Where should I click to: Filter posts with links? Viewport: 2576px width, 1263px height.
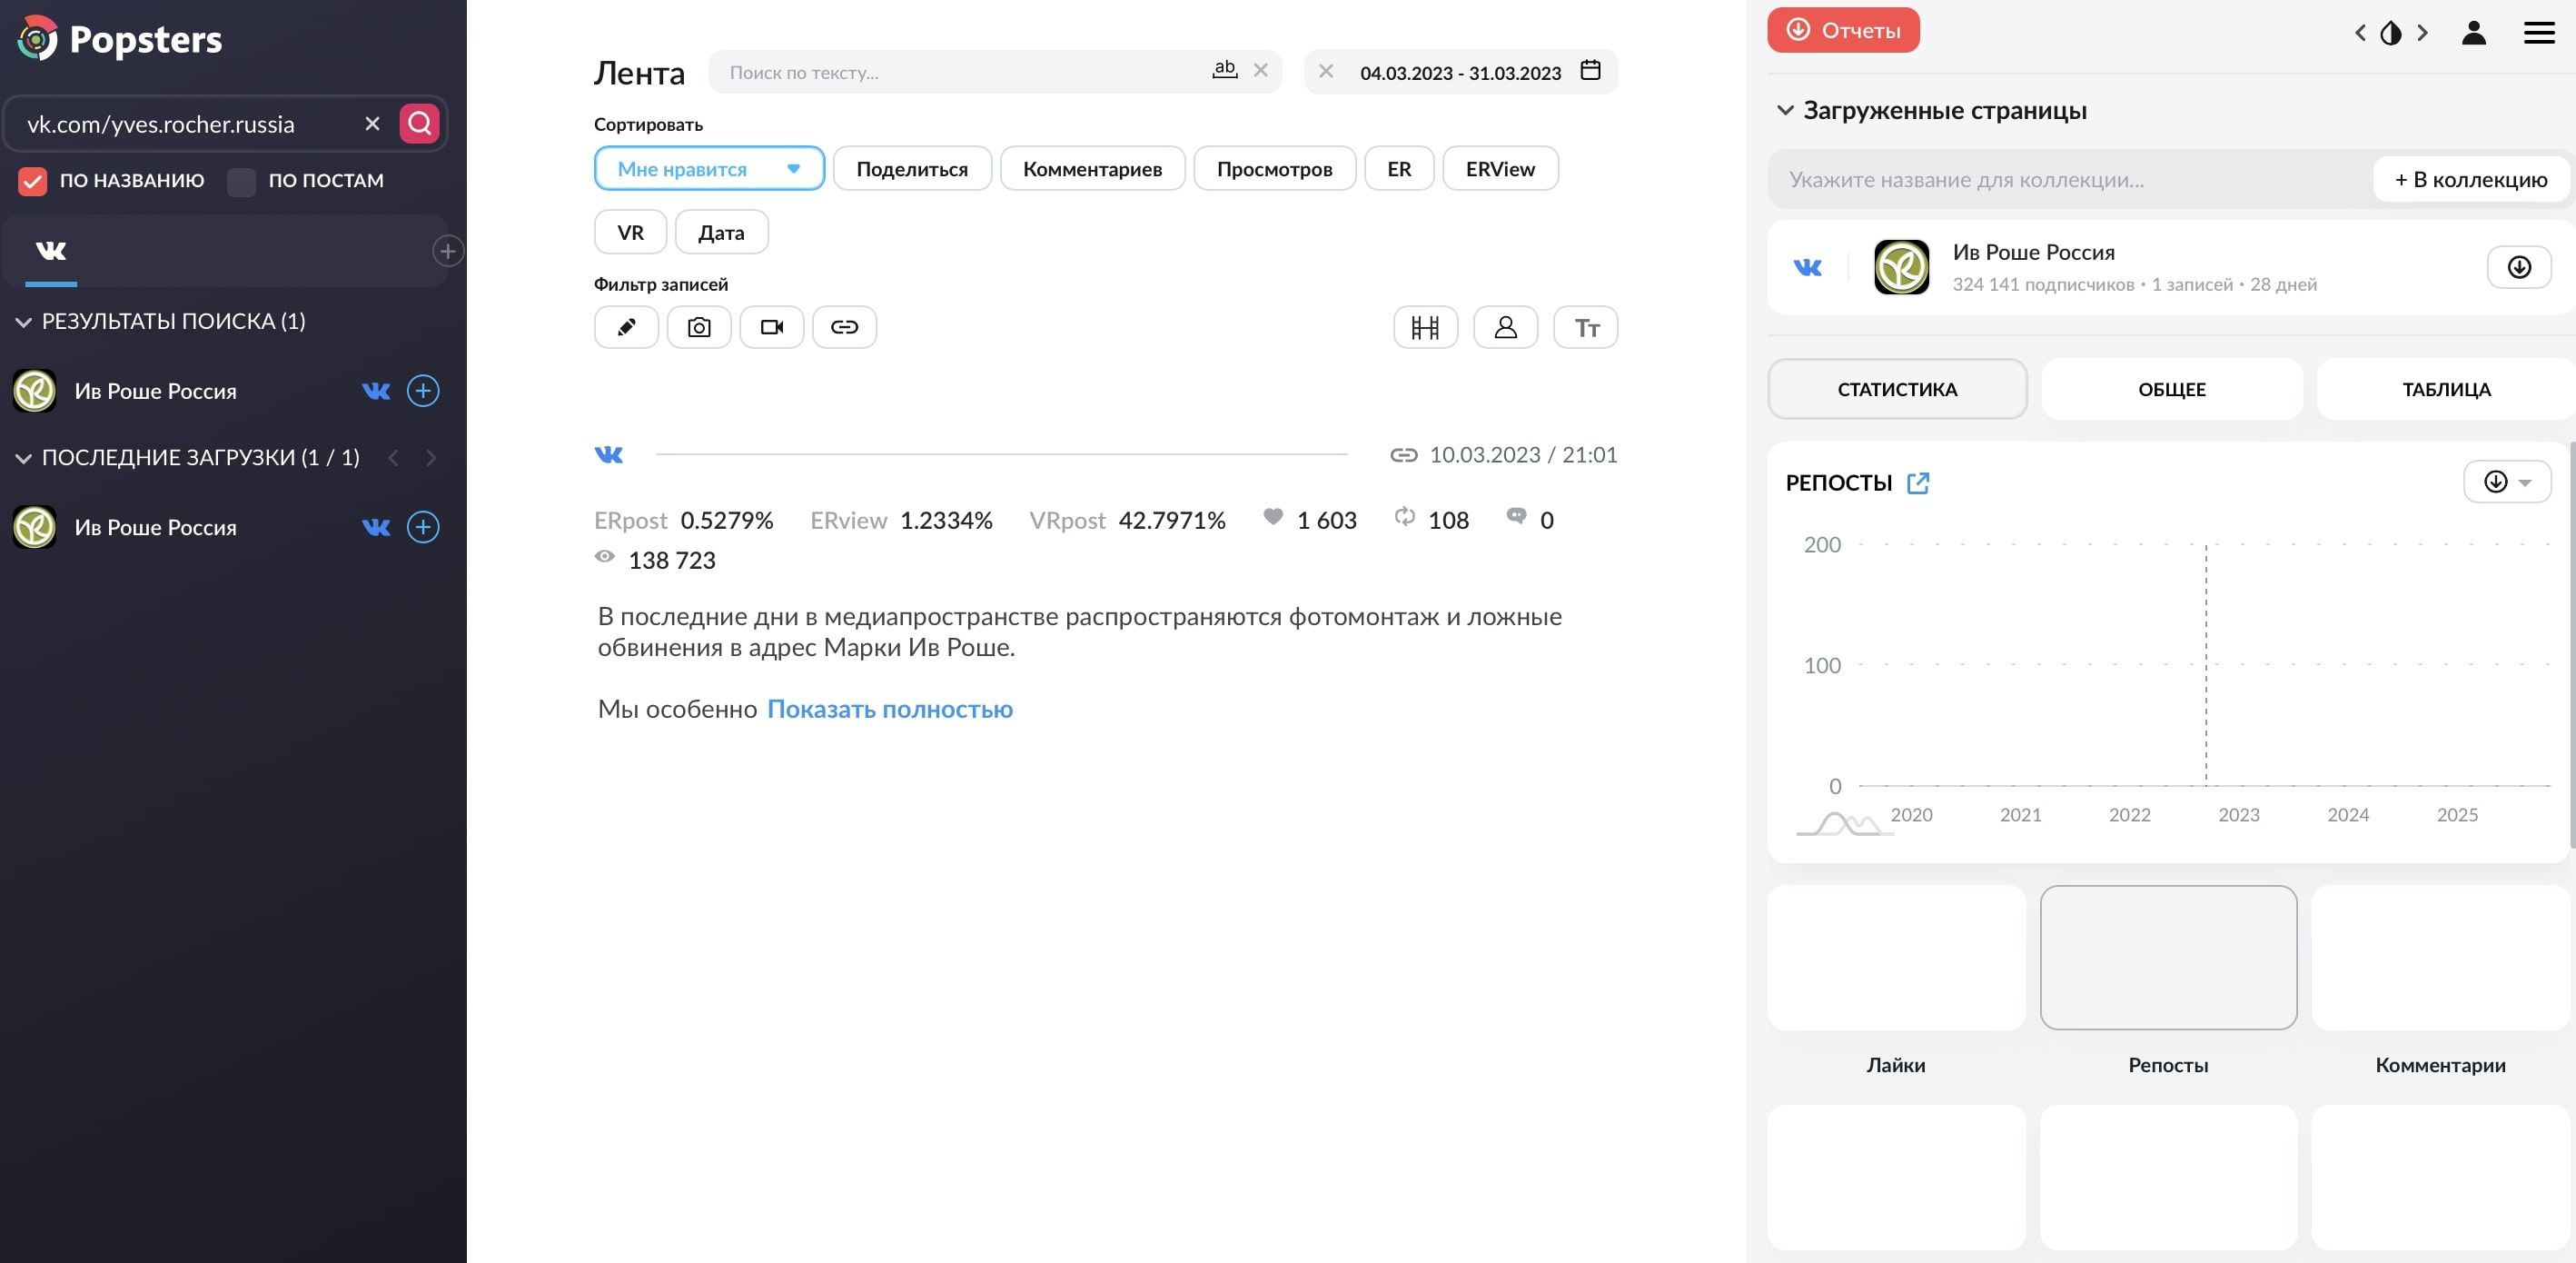click(x=844, y=327)
